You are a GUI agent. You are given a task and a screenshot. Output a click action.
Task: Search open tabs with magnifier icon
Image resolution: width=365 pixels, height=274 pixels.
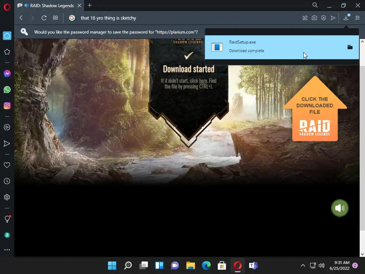315,5
